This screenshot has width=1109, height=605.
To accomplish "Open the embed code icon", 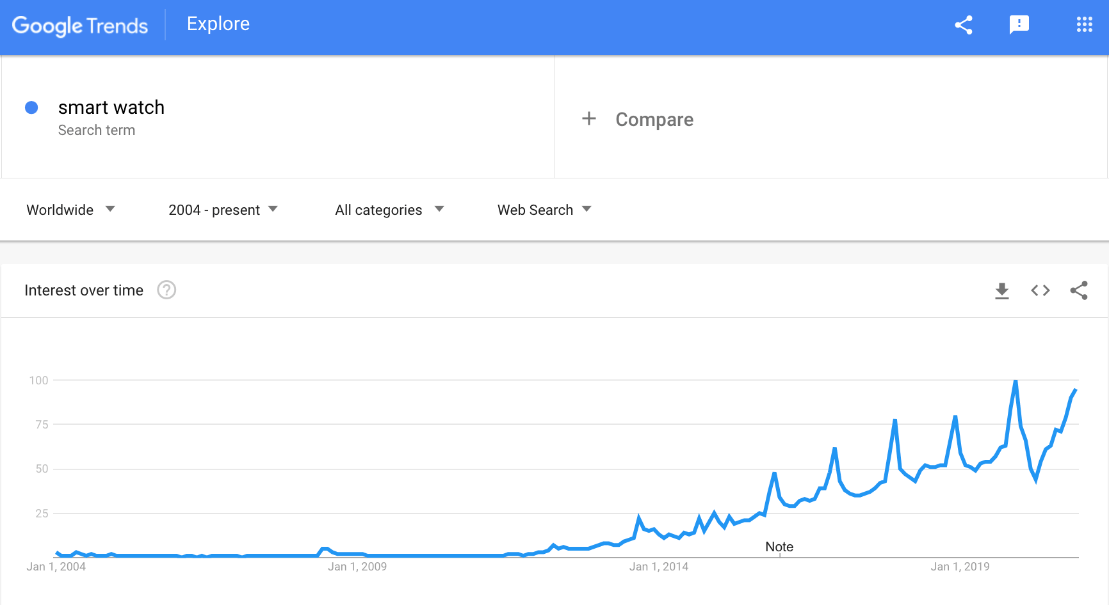I will point(1040,290).
